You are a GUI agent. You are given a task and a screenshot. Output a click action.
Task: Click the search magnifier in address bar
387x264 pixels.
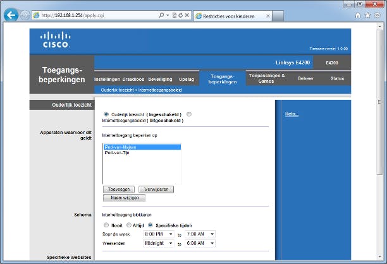(x=161, y=15)
